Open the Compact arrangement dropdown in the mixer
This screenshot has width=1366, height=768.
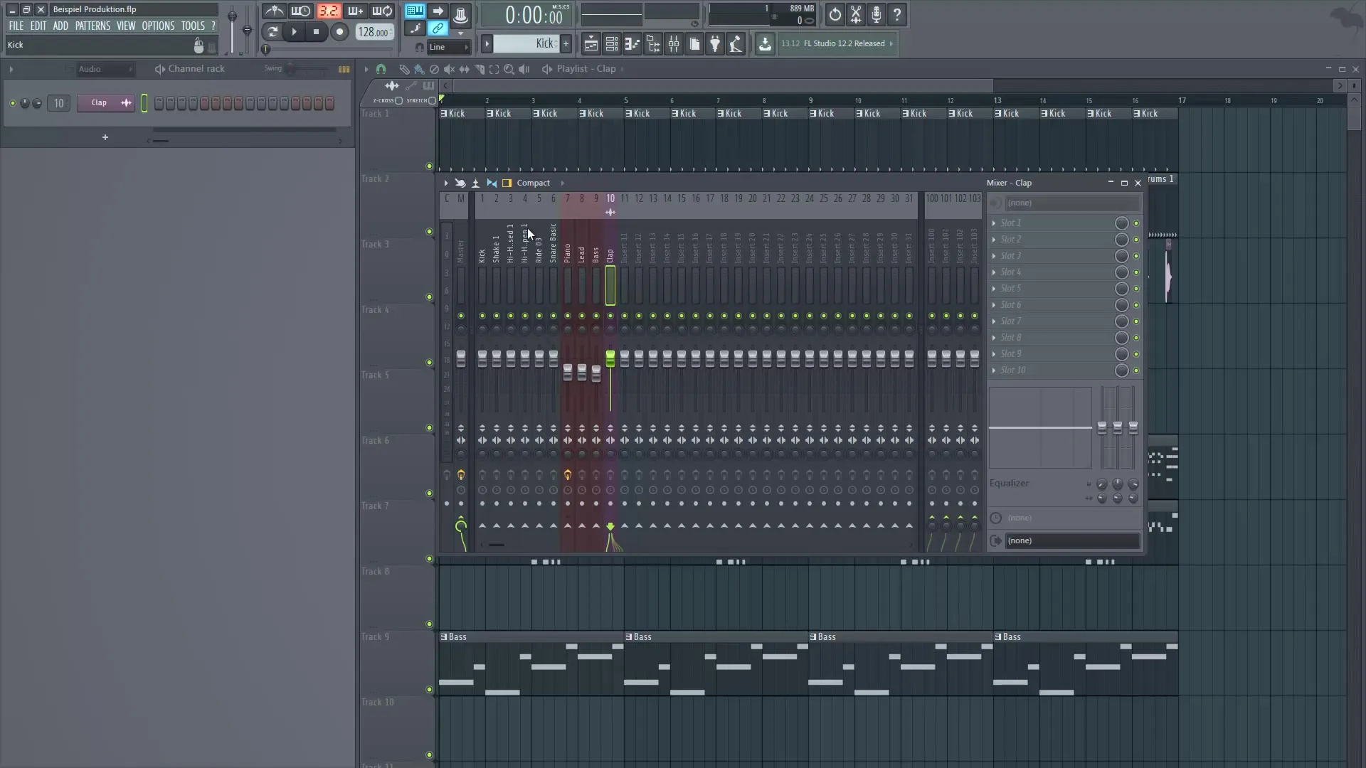[x=534, y=183]
